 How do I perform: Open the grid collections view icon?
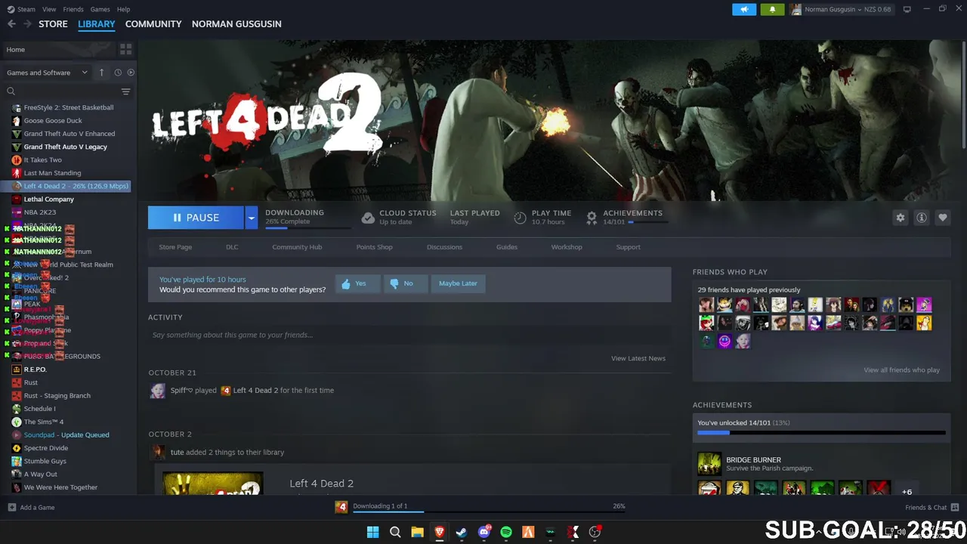125,49
